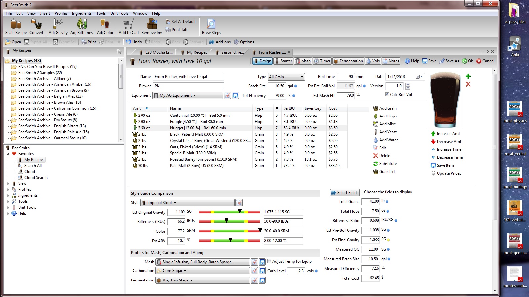Click the Ok button

click(x=468, y=61)
